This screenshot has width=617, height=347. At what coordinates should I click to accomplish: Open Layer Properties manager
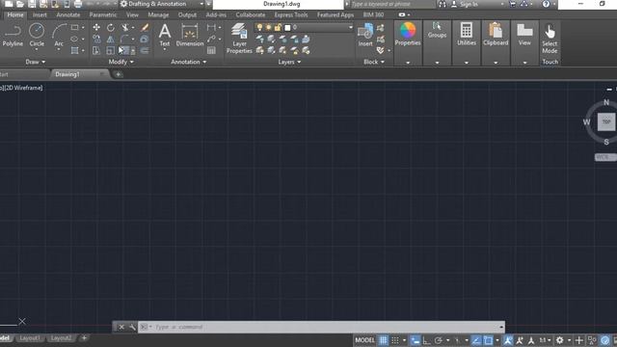(x=239, y=38)
